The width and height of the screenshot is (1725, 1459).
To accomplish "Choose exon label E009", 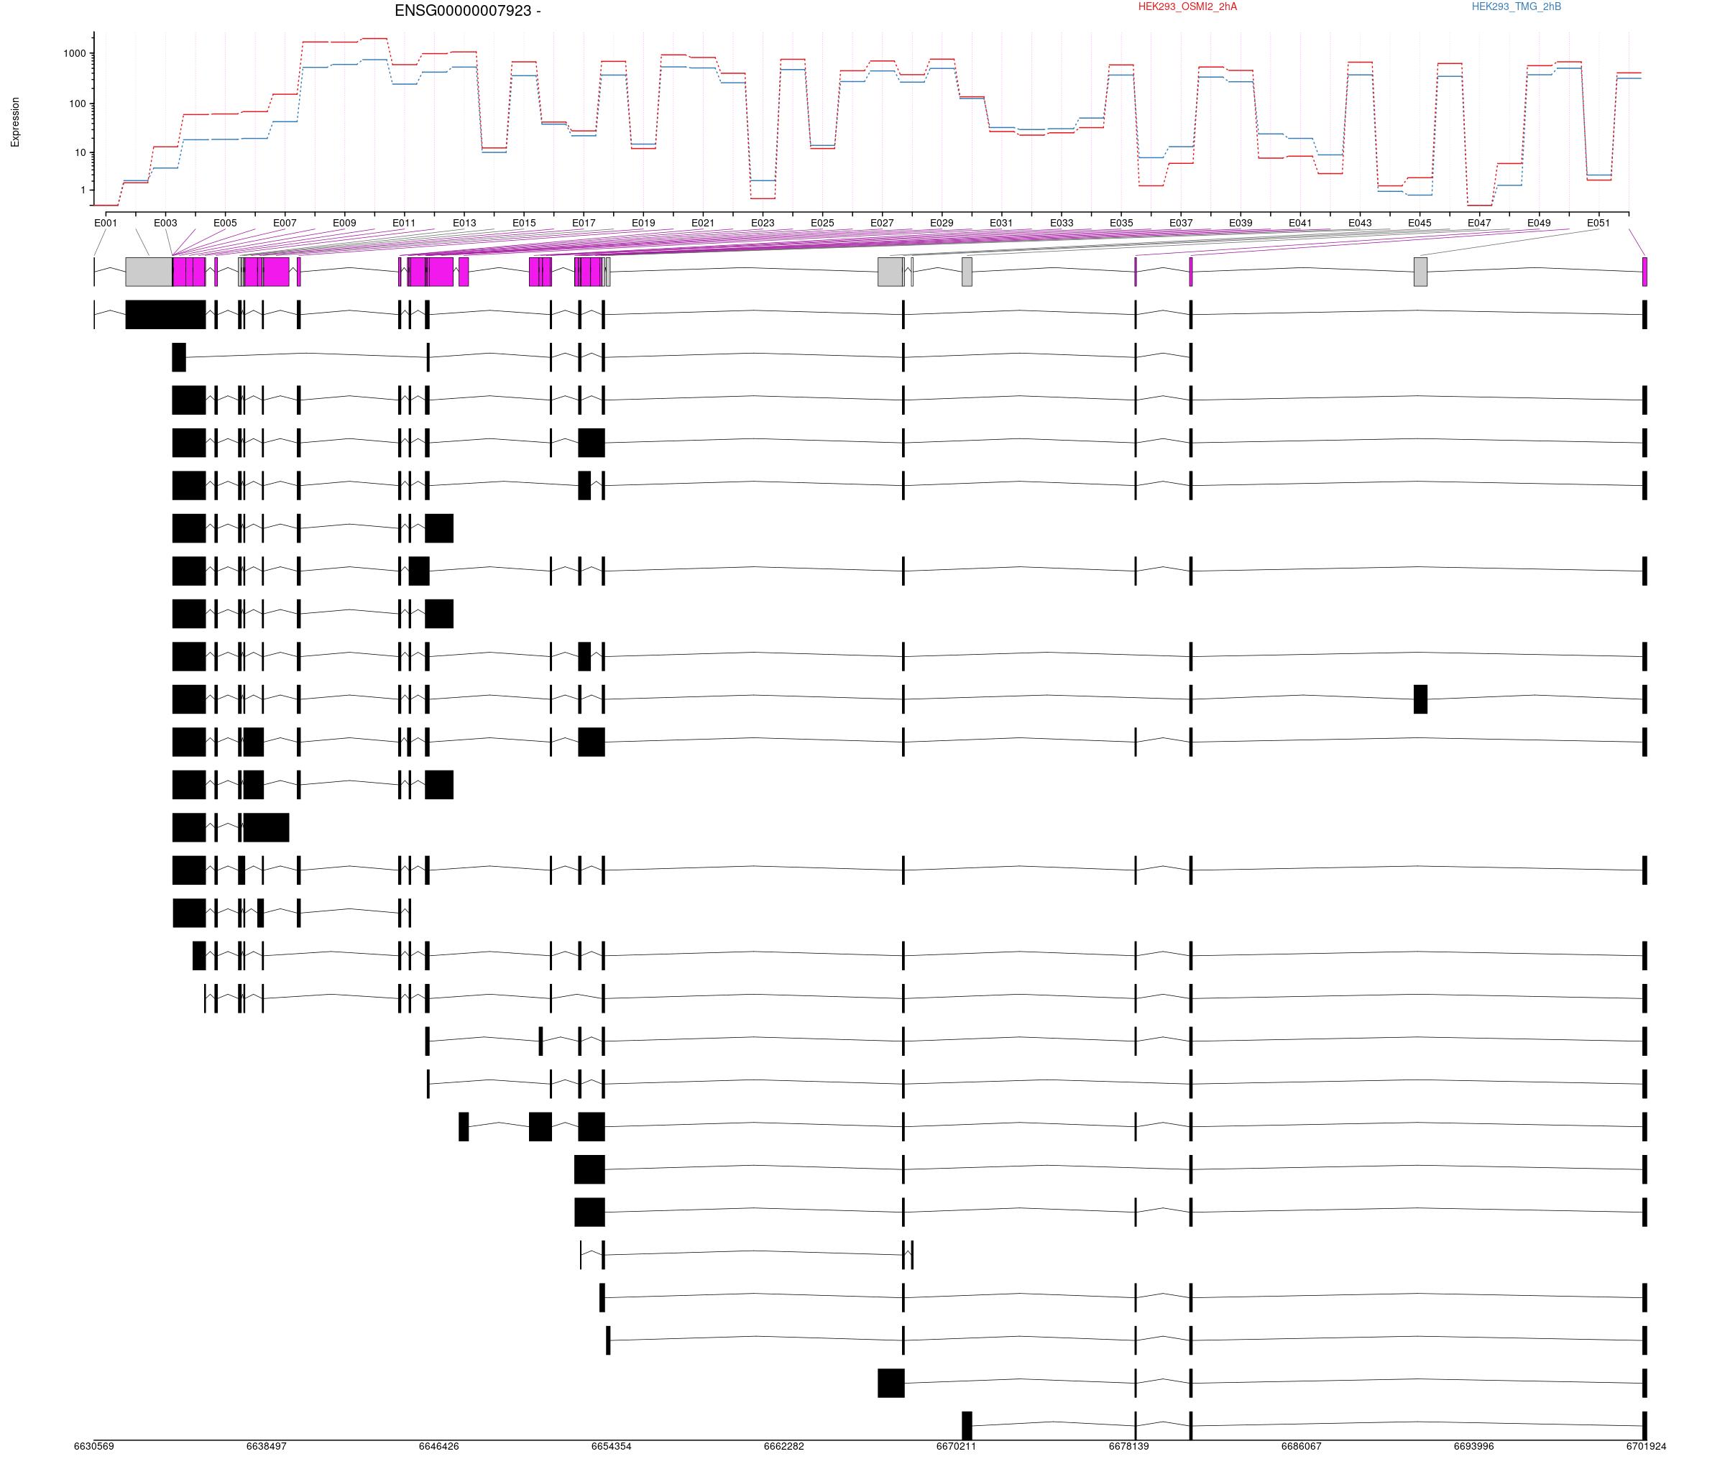I will tap(344, 224).
